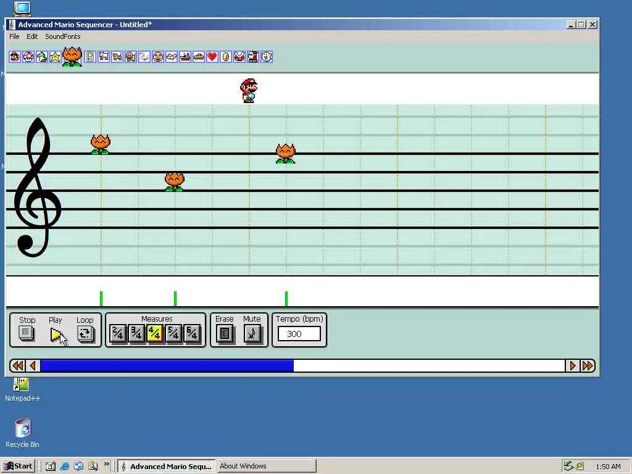632x474 pixels.
Task: Open the Edit menu
Action: (32, 36)
